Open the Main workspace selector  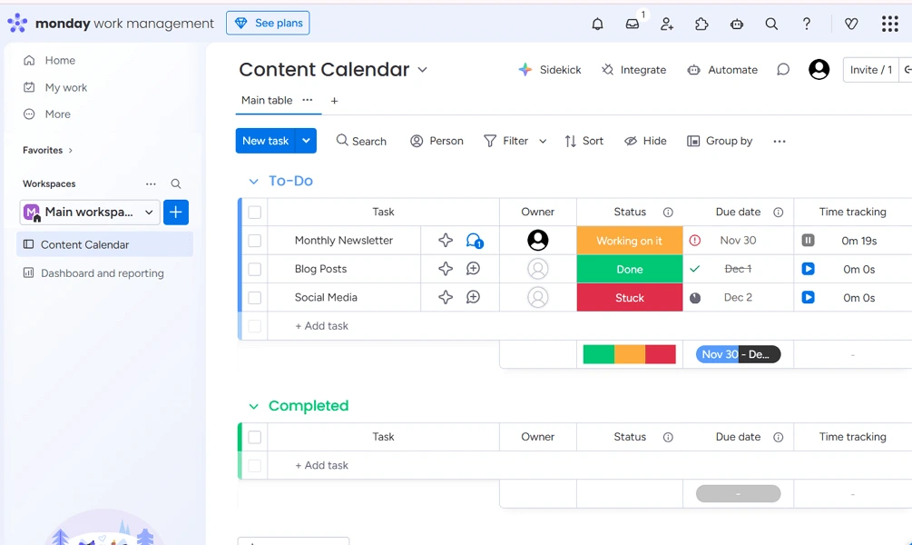tap(90, 213)
